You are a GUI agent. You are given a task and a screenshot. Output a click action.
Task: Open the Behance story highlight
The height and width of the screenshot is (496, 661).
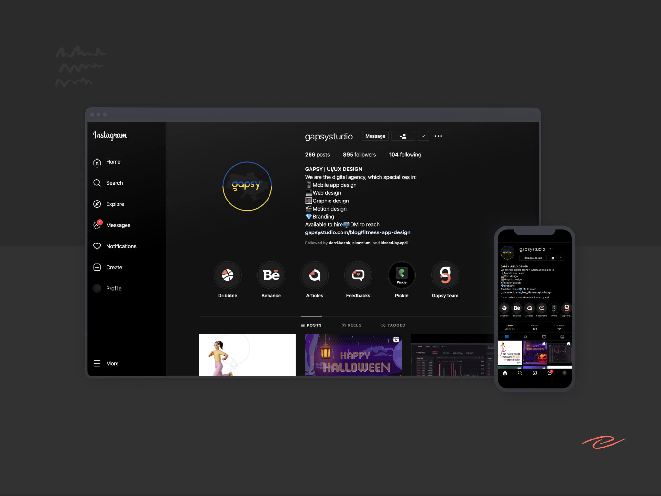(x=271, y=275)
